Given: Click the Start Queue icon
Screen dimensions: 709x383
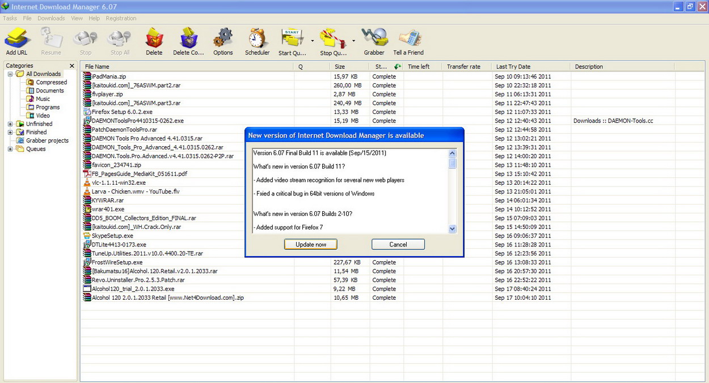Looking at the screenshot, I should pos(292,41).
